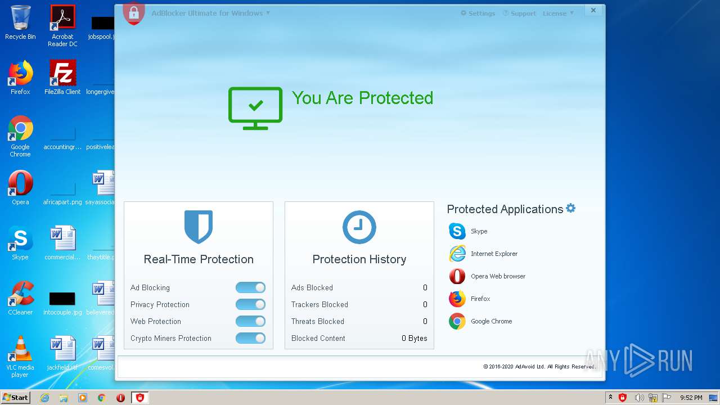Select the Google Chrome desktop shortcut
The width and height of the screenshot is (720, 405).
pyautogui.click(x=20, y=136)
